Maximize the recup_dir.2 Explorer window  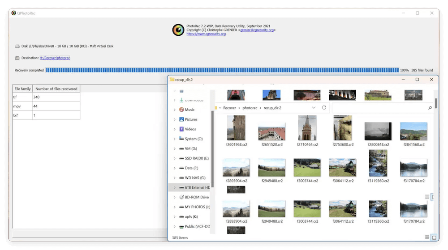417,80
